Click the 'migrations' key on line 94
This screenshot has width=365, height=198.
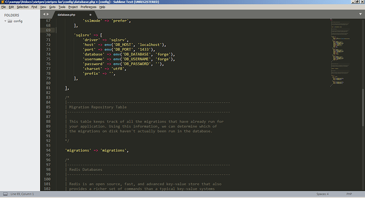point(78,150)
